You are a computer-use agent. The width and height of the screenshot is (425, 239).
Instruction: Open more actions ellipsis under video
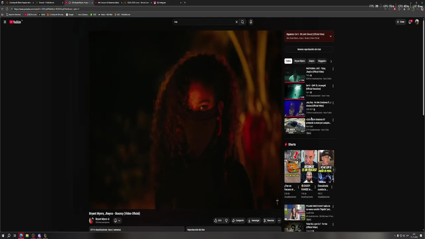(279, 220)
